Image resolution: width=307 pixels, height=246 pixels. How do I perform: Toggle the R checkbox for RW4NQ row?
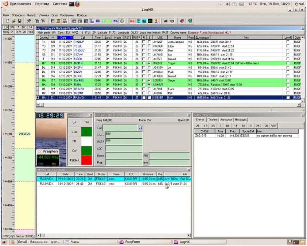click(x=144, y=80)
